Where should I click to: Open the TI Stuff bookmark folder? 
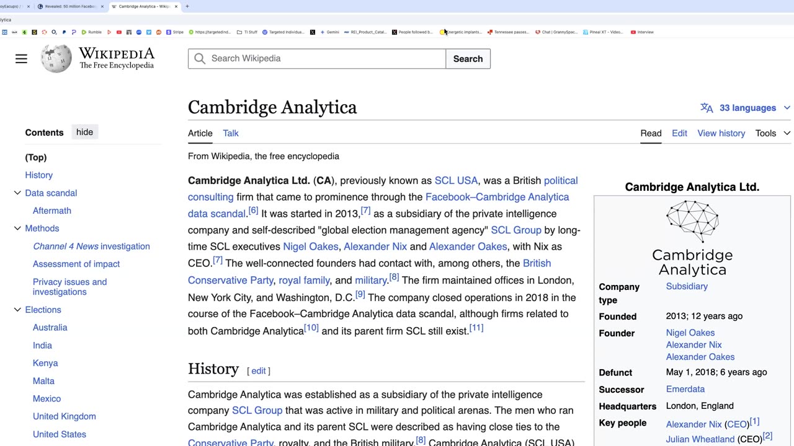(x=247, y=32)
